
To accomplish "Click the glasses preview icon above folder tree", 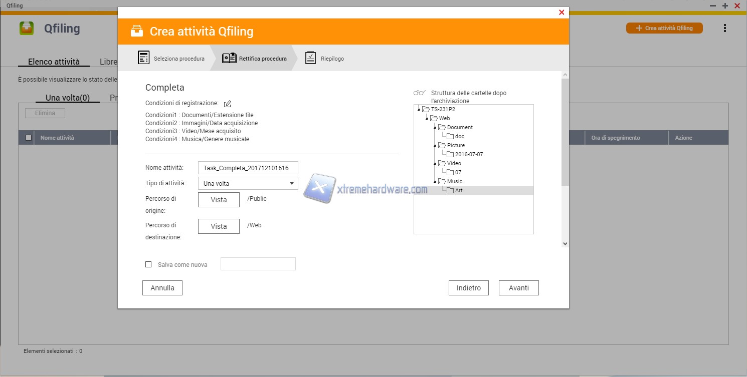I will click(x=419, y=93).
